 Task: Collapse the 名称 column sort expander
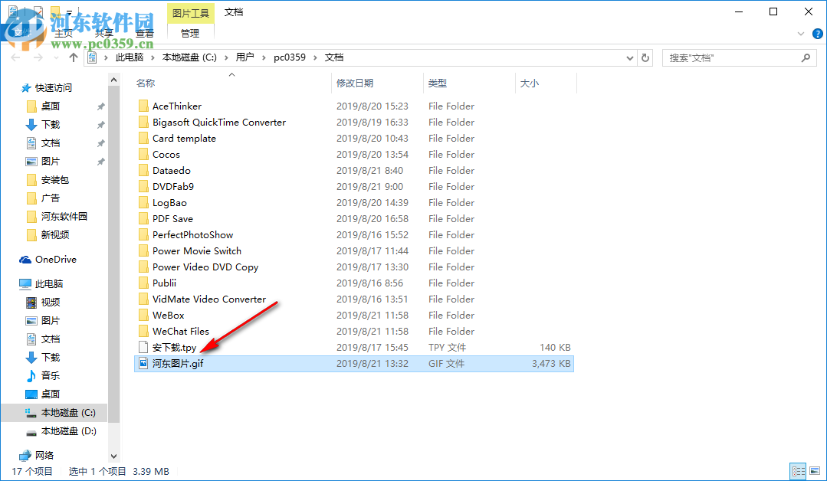tap(231, 74)
